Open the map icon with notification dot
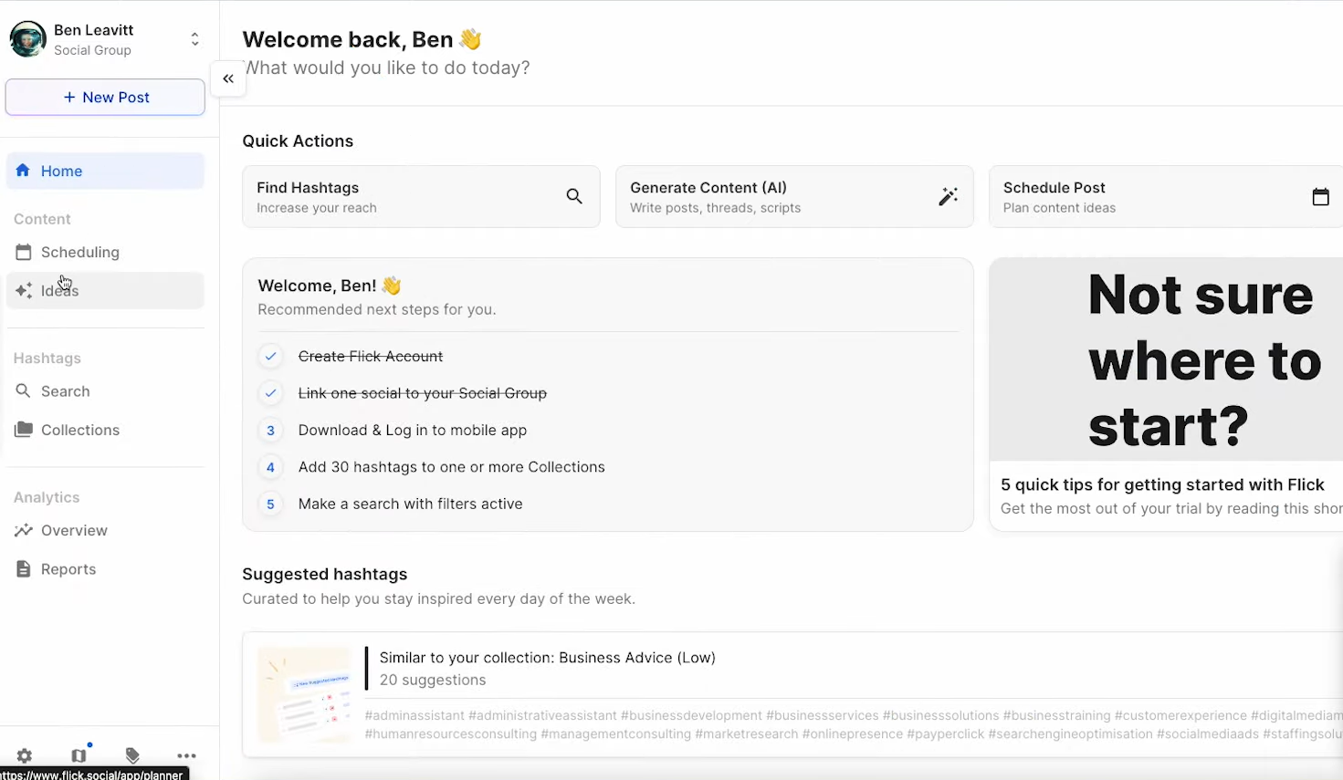This screenshot has height=780, width=1343. click(79, 754)
